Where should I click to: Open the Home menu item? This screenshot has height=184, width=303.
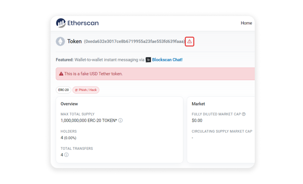click(246, 23)
